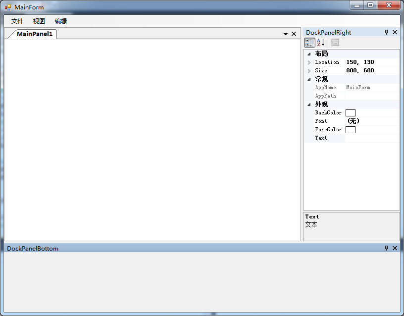This screenshot has width=404, height=316.
Task: Select the categorized view icon in property grid
Action: 309,42
